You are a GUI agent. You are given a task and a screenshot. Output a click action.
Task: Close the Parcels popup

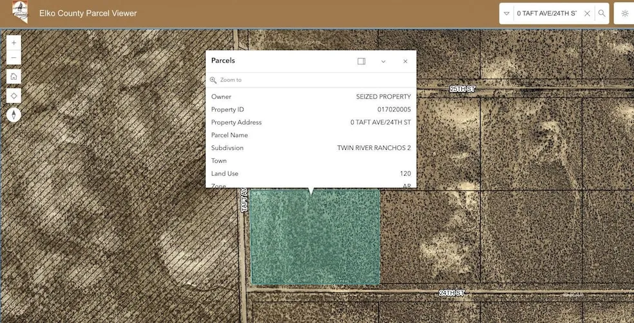tap(405, 61)
